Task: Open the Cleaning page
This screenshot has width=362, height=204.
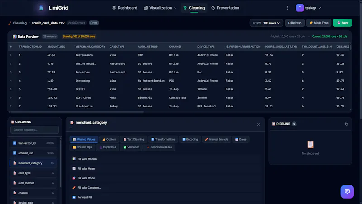Action: click(x=194, y=8)
